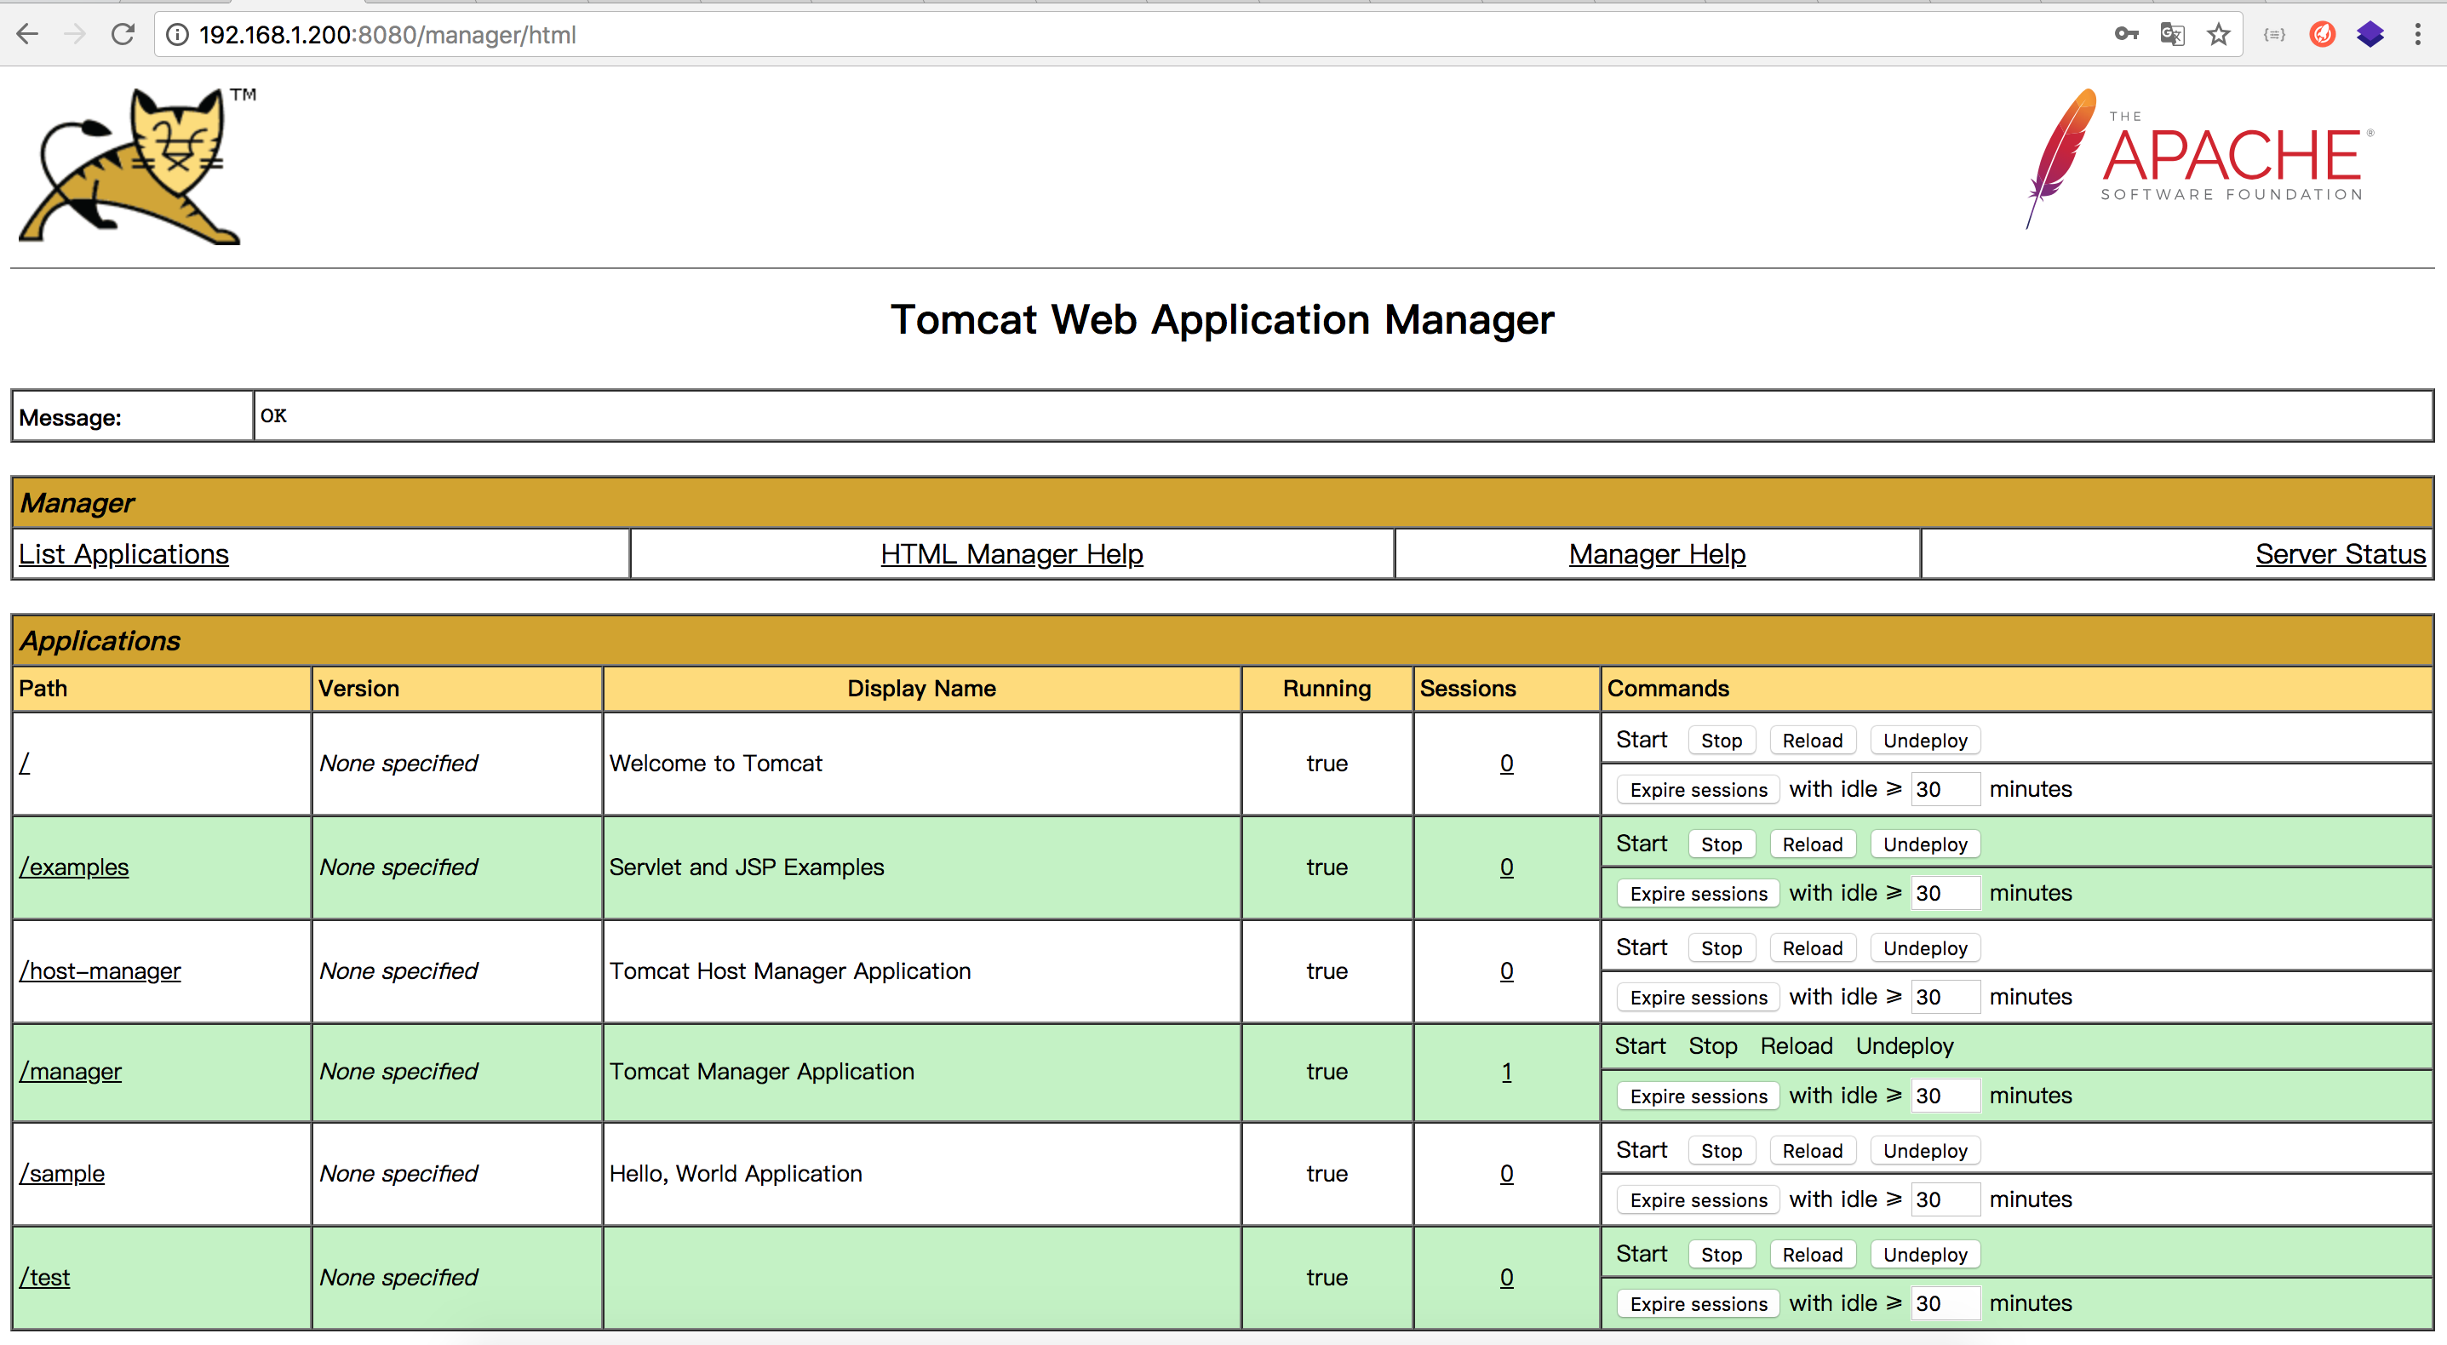
Task: Click sessions count 0 for /test
Action: 1506,1278
